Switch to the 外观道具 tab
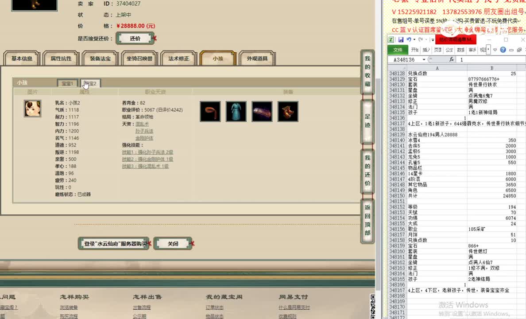 click(257, 58)
